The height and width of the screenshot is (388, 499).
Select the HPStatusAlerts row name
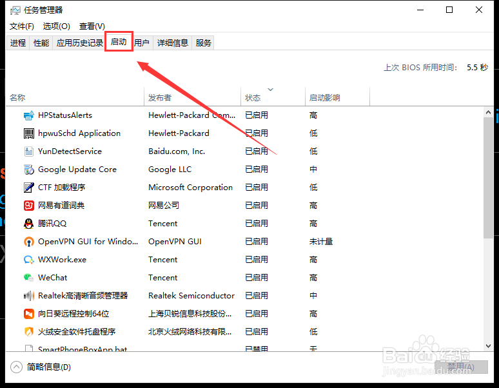[65, 115]
